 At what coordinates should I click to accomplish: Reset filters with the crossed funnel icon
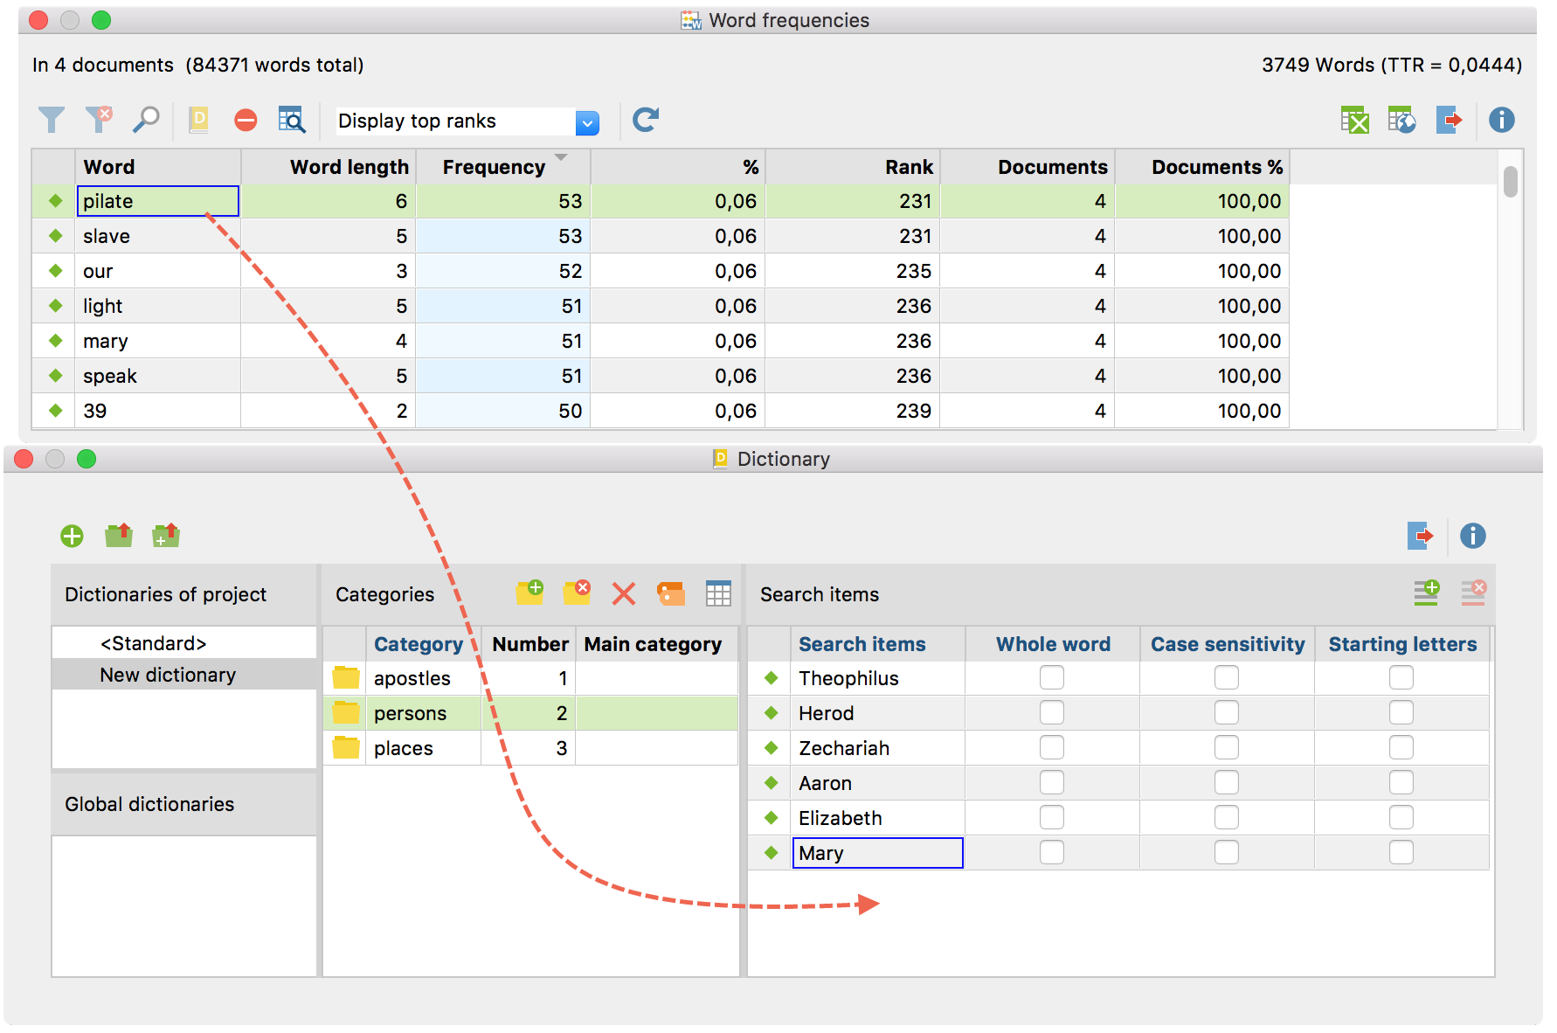[x=99, y=120]
